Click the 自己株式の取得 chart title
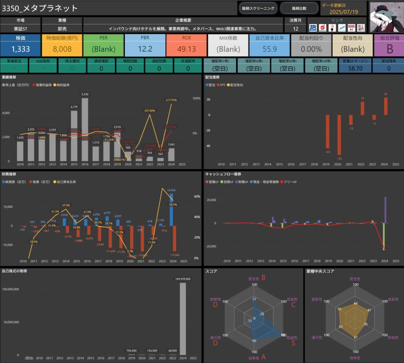The image size is (404, 363). (15, 271)
